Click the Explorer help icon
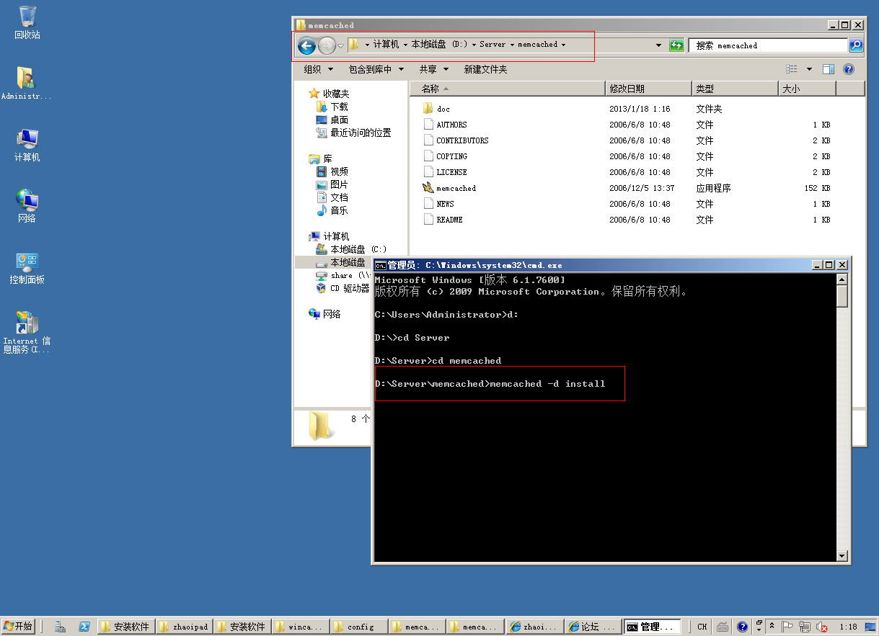 coord(849,69)
